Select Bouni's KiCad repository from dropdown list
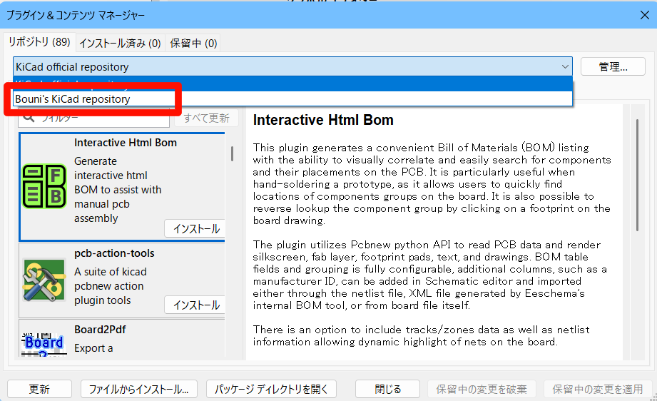Screen dimensions: 657x401 pyautogui.click(x=292, y=99)
